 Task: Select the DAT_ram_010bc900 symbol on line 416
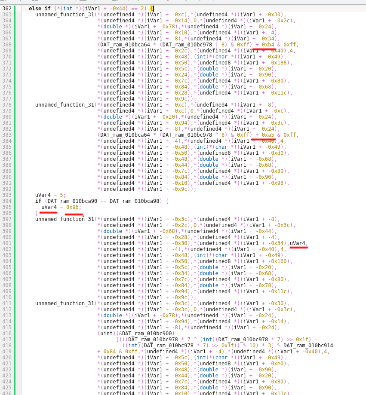click(x=147, y=333)
